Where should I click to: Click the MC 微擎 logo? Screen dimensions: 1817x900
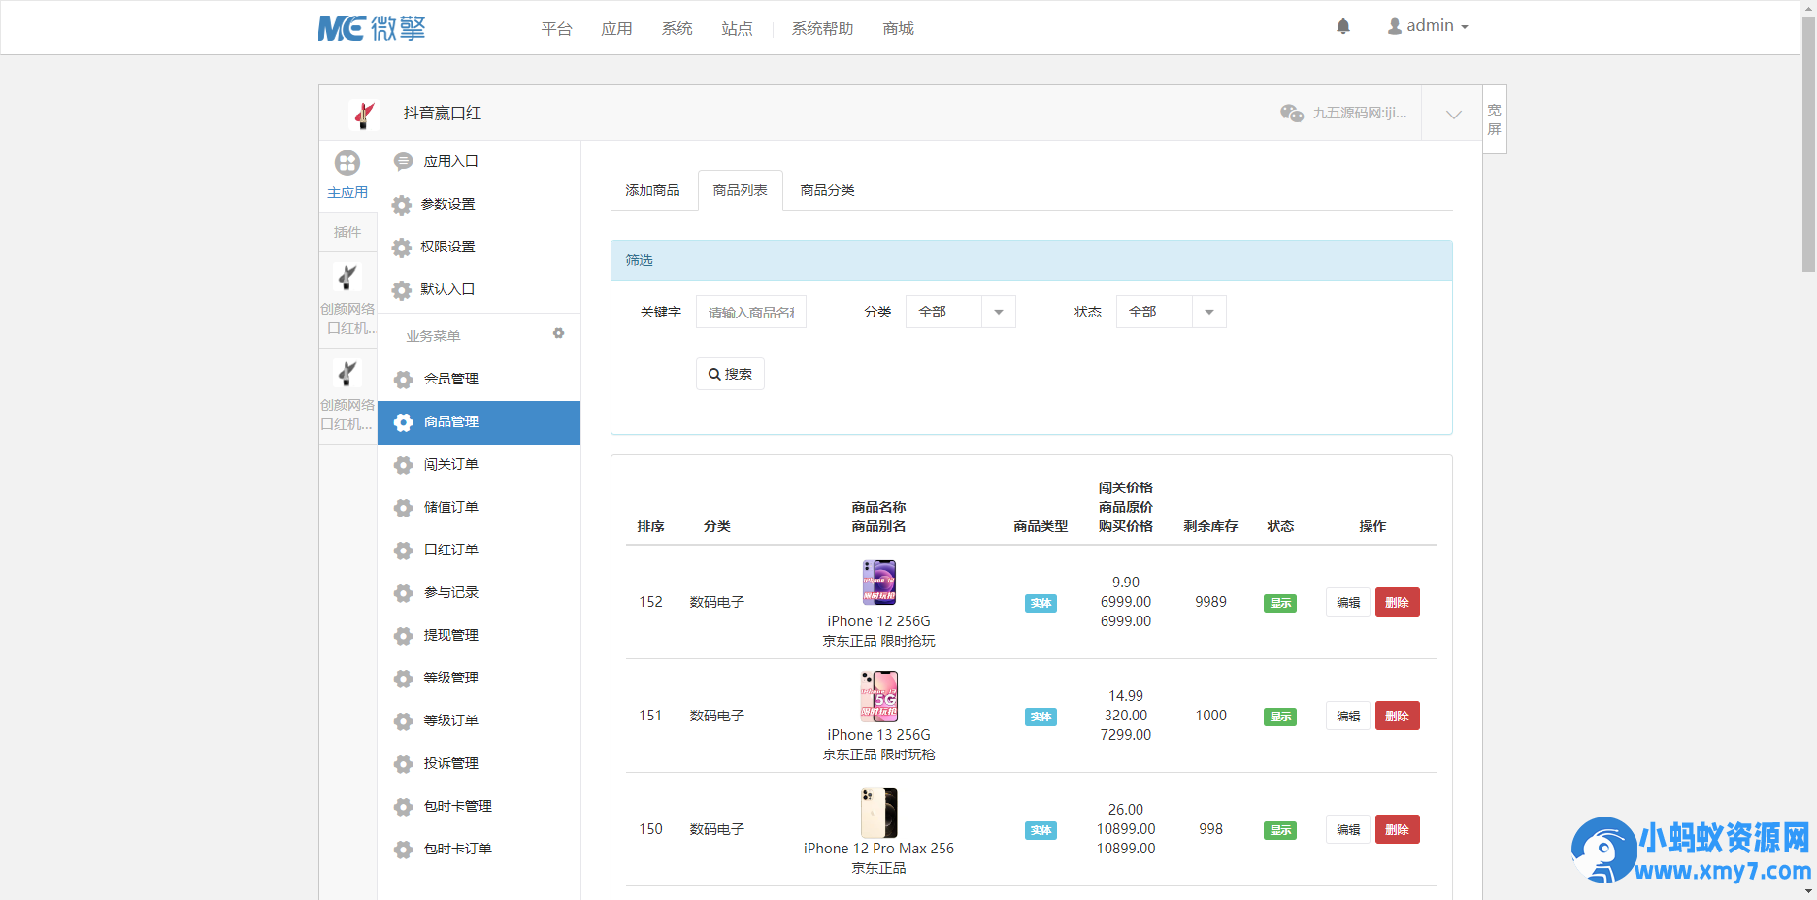(x=372, y=28)
